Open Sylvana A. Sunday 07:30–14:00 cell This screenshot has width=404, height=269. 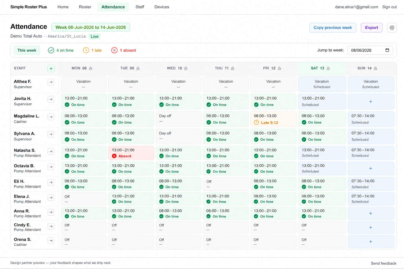tap(371, 136)
